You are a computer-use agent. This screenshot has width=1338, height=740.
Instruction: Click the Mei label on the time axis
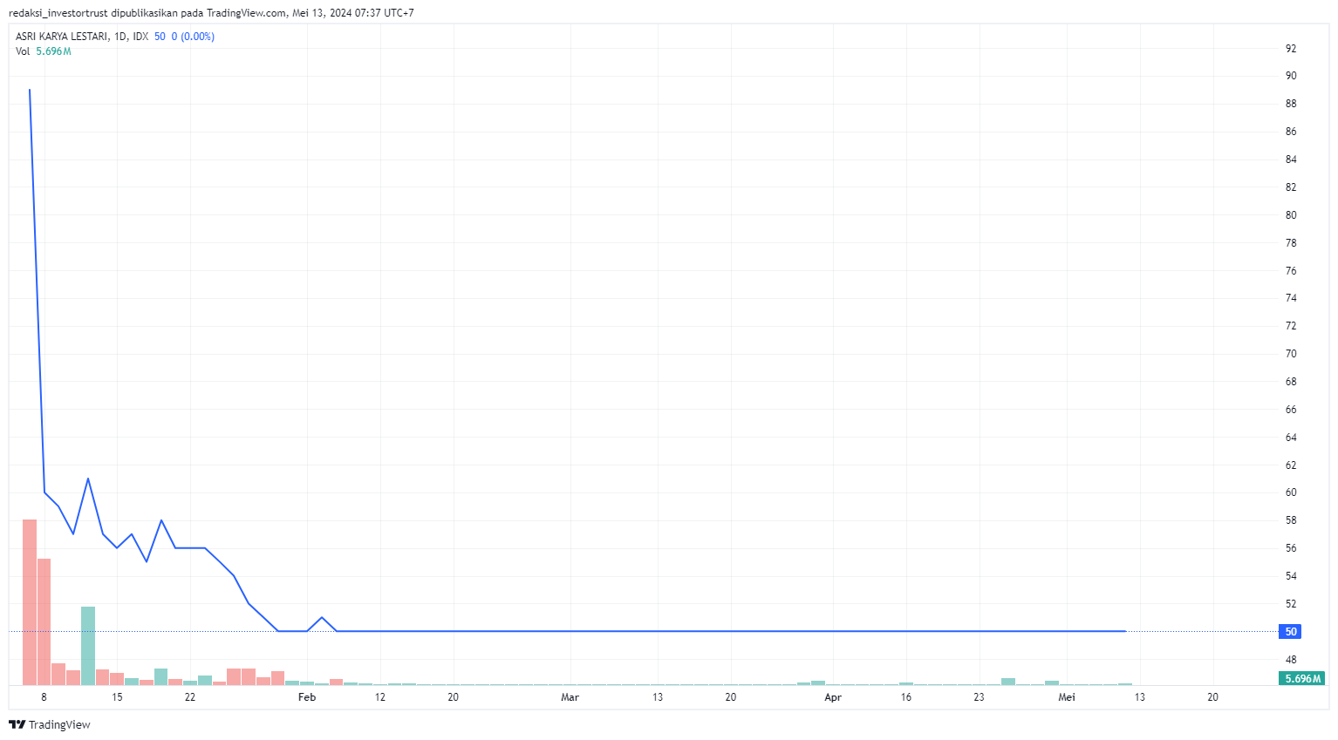(x=1067, y=697)
